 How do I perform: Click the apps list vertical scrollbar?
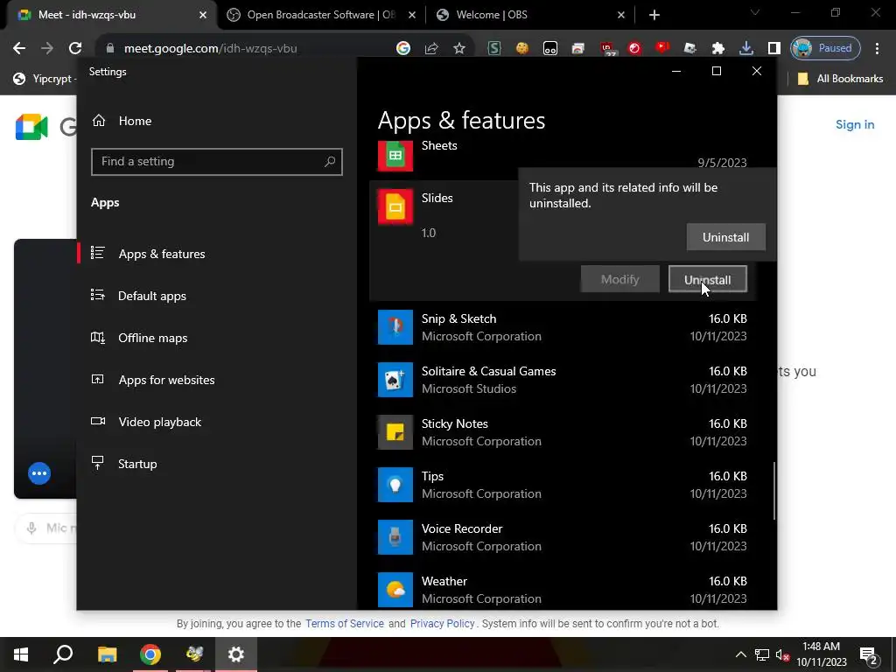(x=774, y=491)
